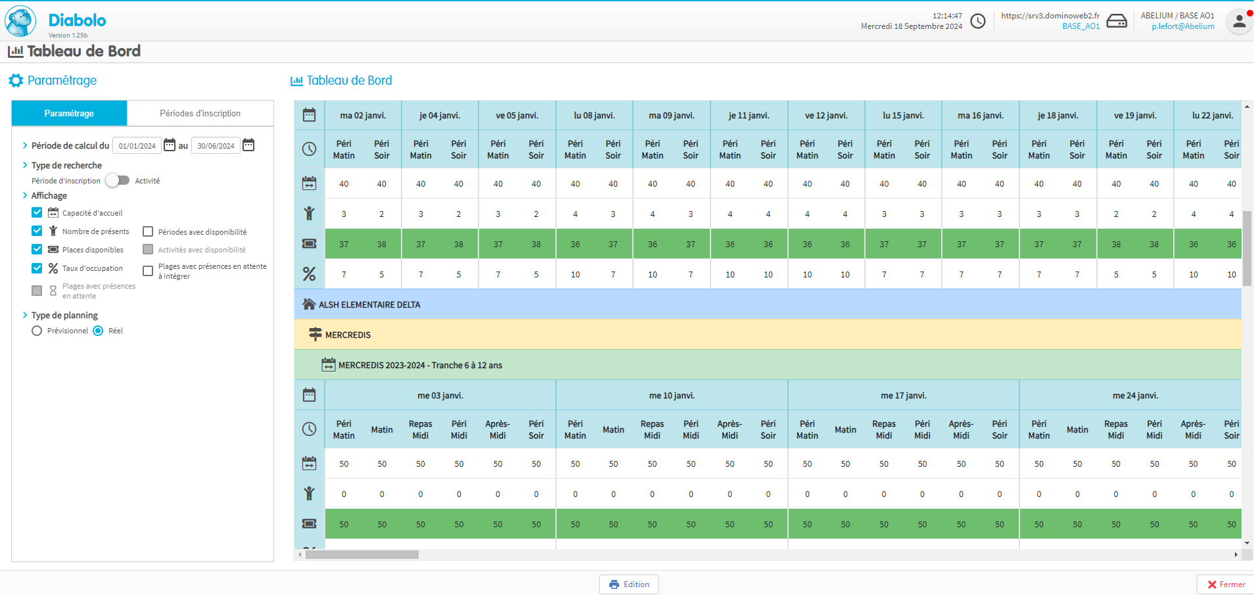Enable Périodes avec disponibilité checkbox

coord(148,231)
